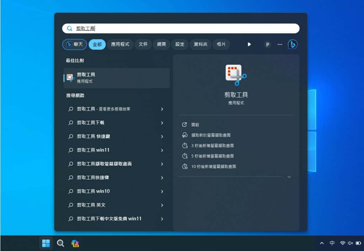Switch to the 資料夾 filter tab

200,44
